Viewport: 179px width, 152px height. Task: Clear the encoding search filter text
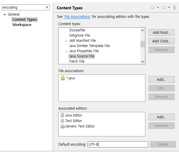[47, 7]
